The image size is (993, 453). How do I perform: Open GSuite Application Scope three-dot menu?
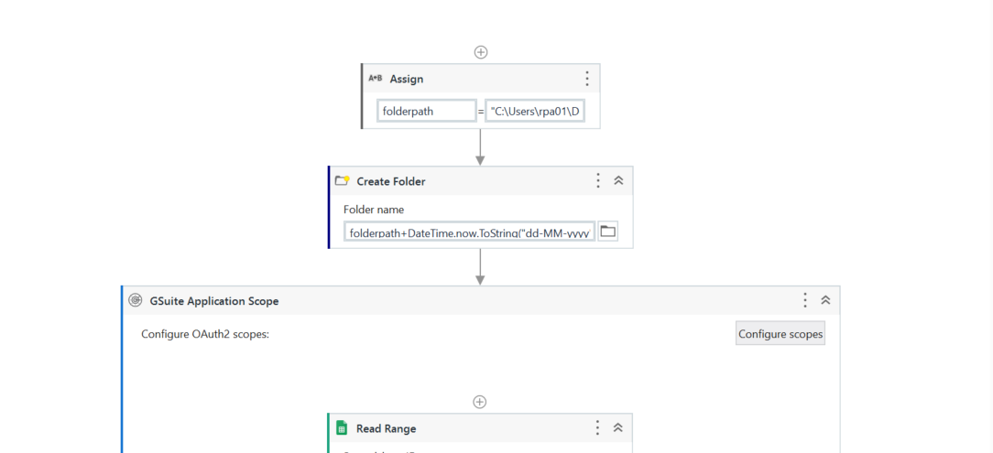[x=805, y=300]
